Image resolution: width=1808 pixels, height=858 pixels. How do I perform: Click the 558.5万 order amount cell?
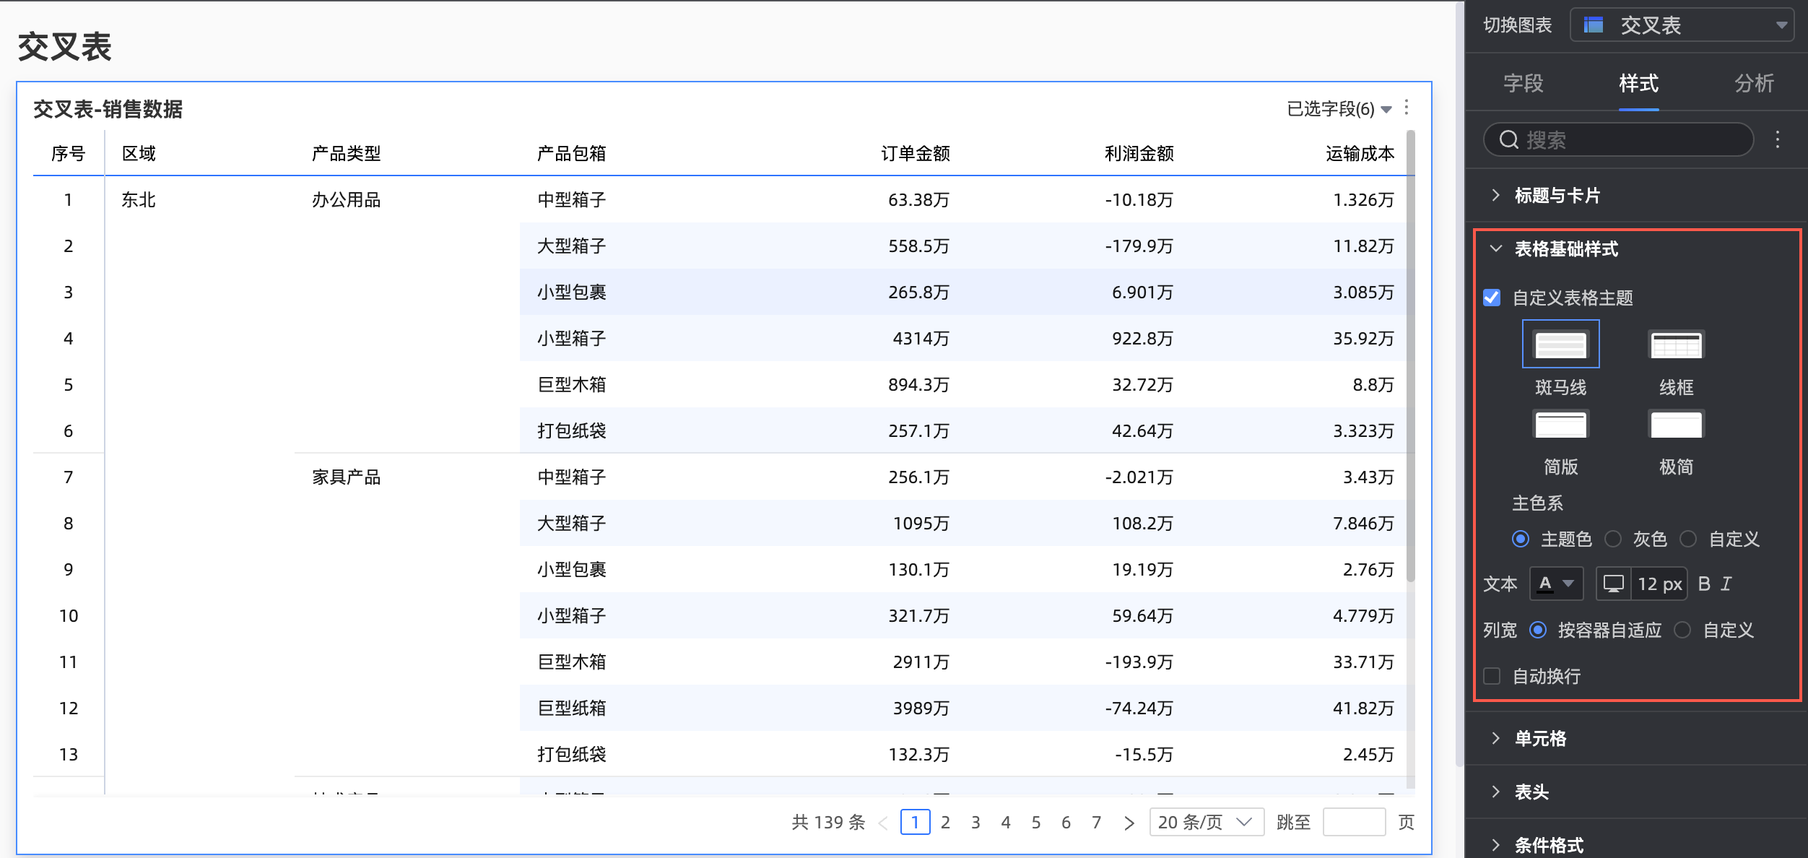pyautogui.click(x=918, y=246)
